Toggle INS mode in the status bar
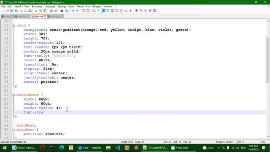 [263, 142]
